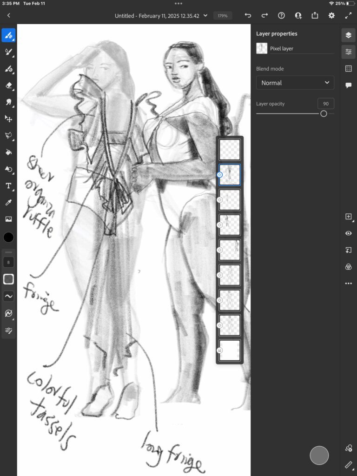357x476 pixels.
Task: Expand the document title dropdown chevron
Action: 205,16
